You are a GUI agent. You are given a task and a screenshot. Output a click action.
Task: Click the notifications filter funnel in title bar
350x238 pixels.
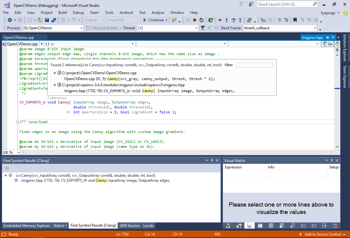pyautogui.click(x=241, y=4)
